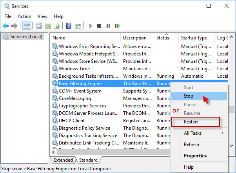Open the Properties sheet toolbar icon

coord(39,26)
